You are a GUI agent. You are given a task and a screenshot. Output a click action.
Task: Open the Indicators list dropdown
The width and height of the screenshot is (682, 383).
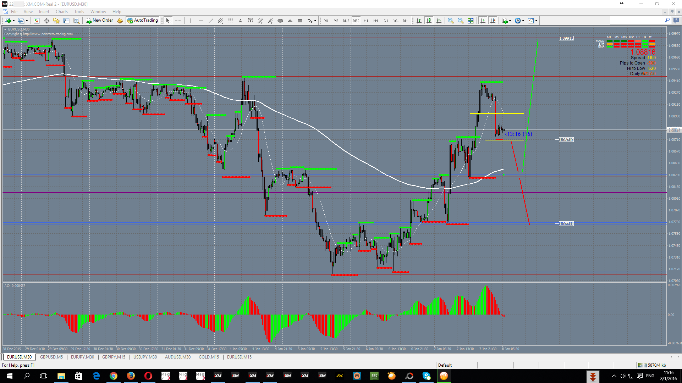tap(506, 21)
